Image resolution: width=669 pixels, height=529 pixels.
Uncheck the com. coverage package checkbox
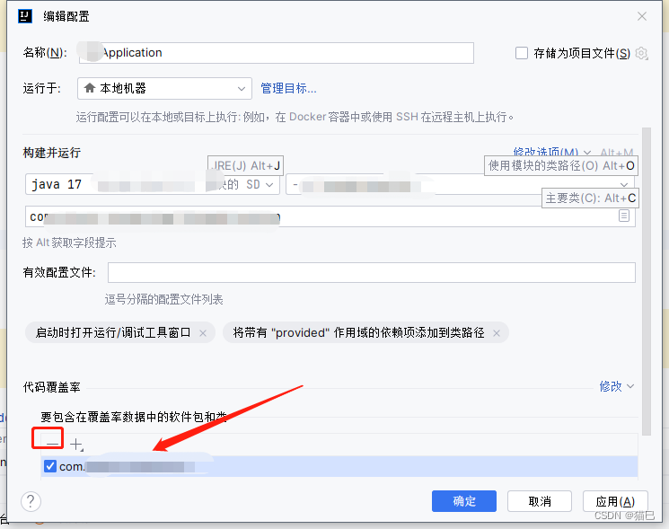(x=50, y=466)
